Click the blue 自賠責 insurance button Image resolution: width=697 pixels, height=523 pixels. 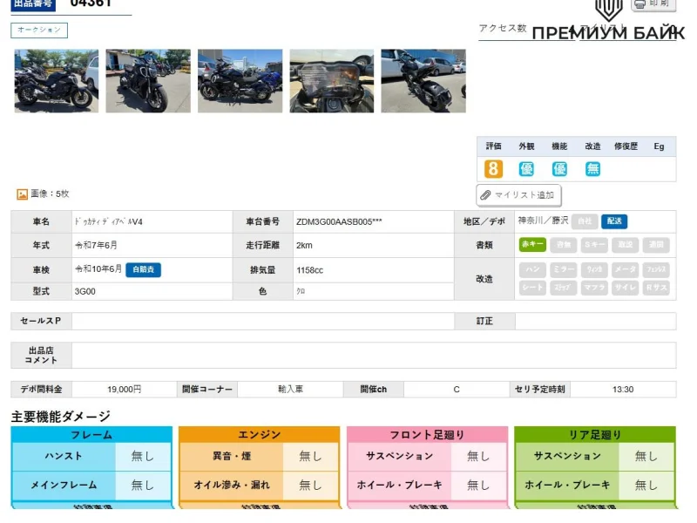coord(143,270)
